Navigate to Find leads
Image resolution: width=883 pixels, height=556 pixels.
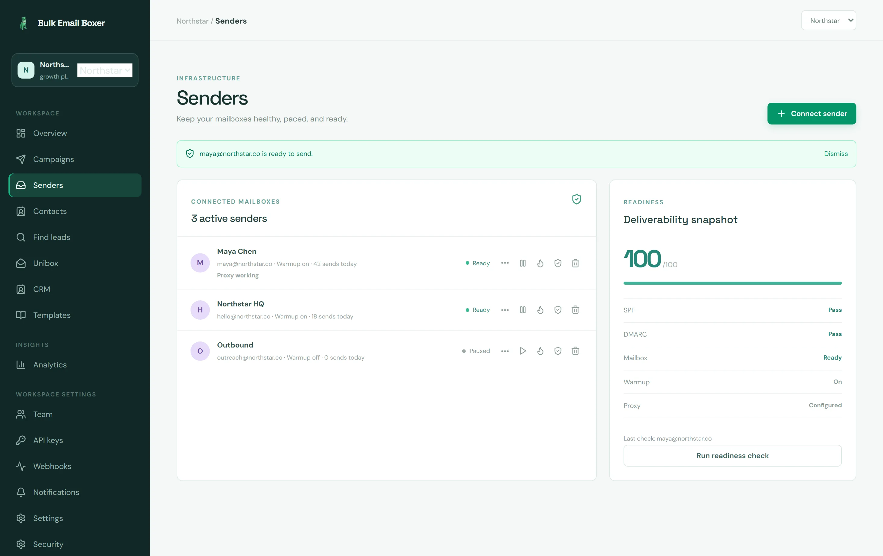point(75,237)
